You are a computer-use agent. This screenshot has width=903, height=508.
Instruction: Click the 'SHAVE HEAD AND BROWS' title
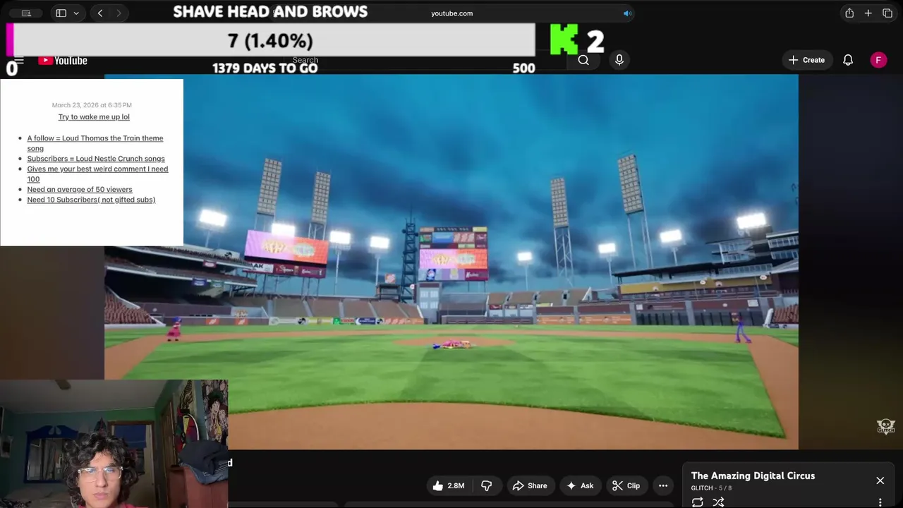(x=270, y=12)
